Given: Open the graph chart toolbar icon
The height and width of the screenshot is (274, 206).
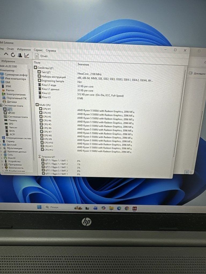Looking at the screenshot, I should click(x=27, y=55).
